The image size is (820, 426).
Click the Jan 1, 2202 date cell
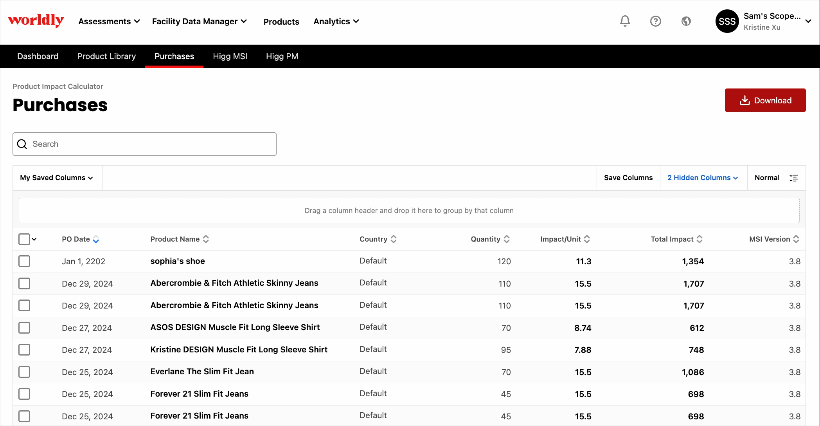point(84,262)
